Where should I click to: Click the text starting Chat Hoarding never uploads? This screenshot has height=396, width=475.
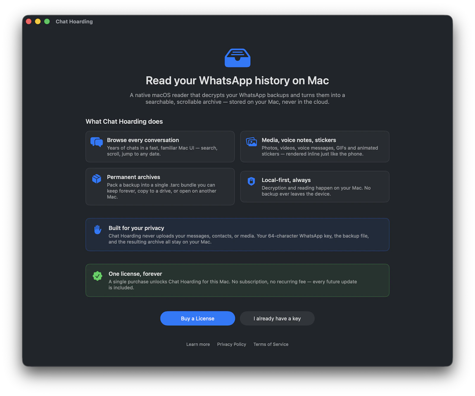click(x=239, y=239)
